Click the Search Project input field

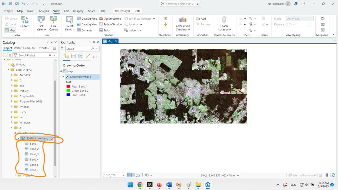[32, 55]
